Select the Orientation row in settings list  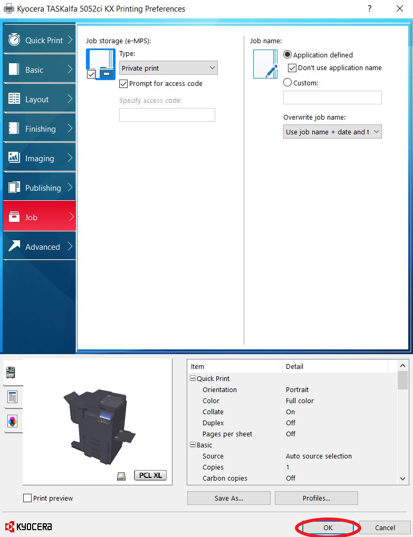click(x=291, y=389)
